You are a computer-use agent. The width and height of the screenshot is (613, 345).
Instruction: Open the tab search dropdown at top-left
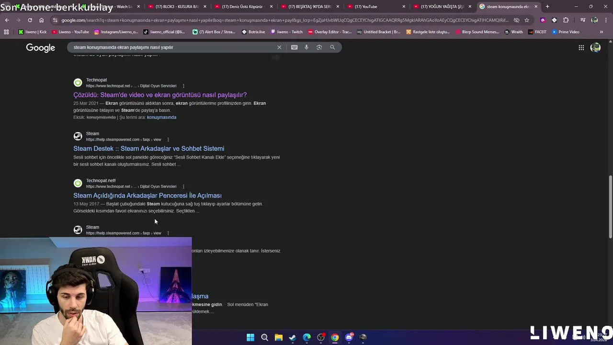coord(6,7)
